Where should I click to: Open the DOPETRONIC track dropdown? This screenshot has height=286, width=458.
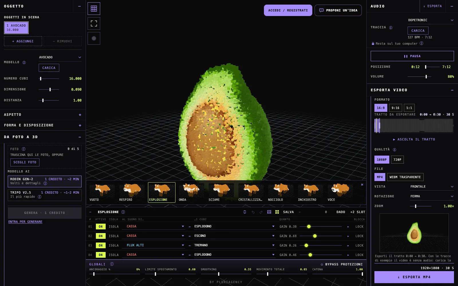point(431,20)
